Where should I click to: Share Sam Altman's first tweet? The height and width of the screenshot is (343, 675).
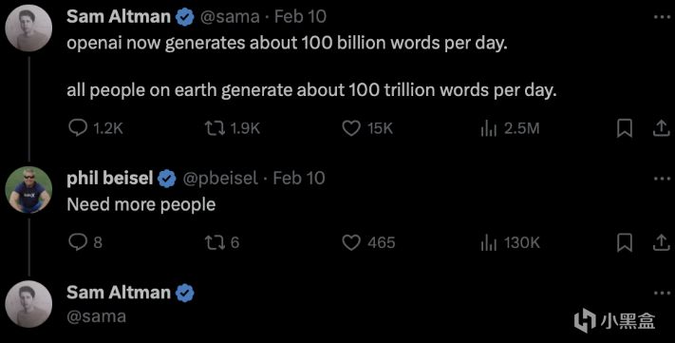(661, 128)
